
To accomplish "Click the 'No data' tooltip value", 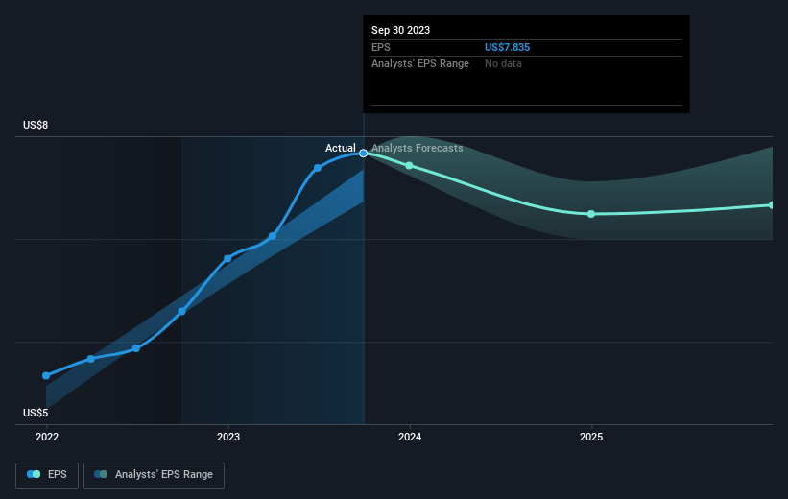I will [503, 64].
